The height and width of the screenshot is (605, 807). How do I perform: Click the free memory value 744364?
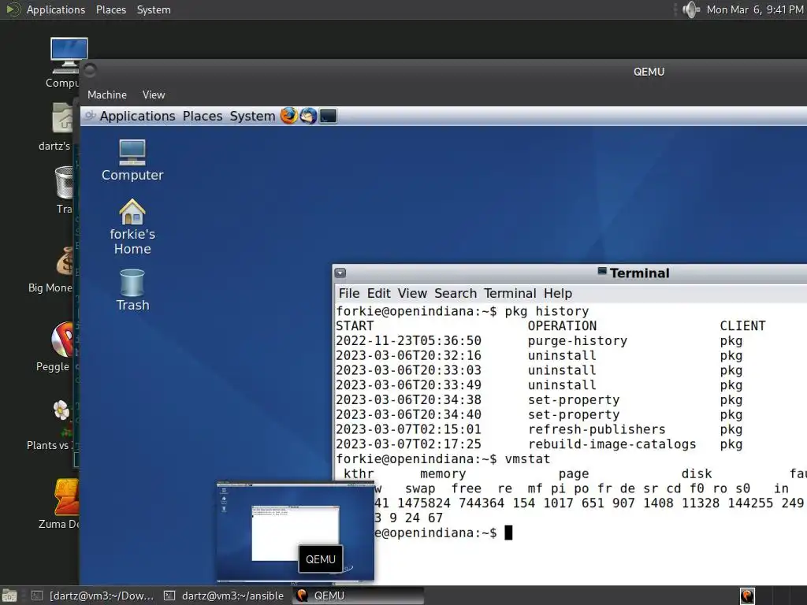[x=482, y=503]
